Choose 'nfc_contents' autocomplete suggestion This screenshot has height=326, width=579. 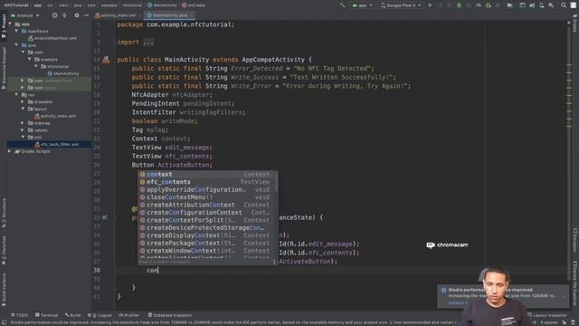pyautogui.click(x=206, y=182)
